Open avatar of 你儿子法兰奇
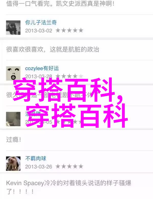 (13, 27)
